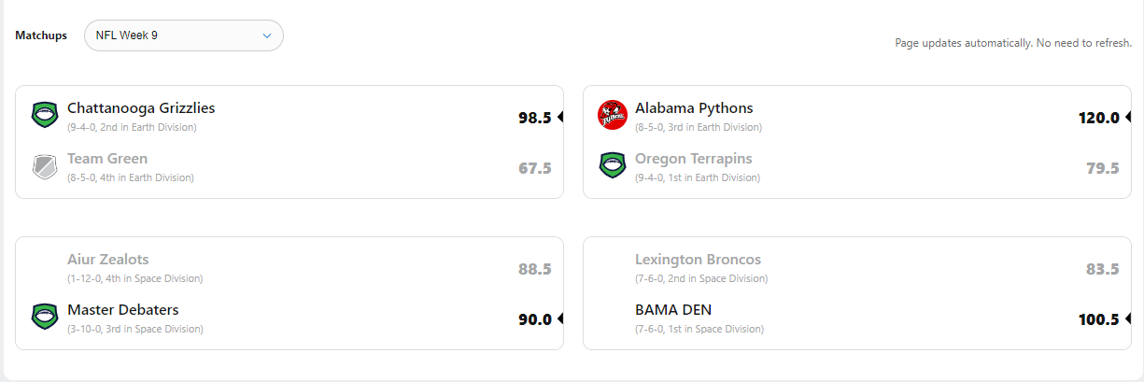Click Aiur Zealots' 88.5 score
Viewport: 1144px width, 382px height.
tap(535, 270)
